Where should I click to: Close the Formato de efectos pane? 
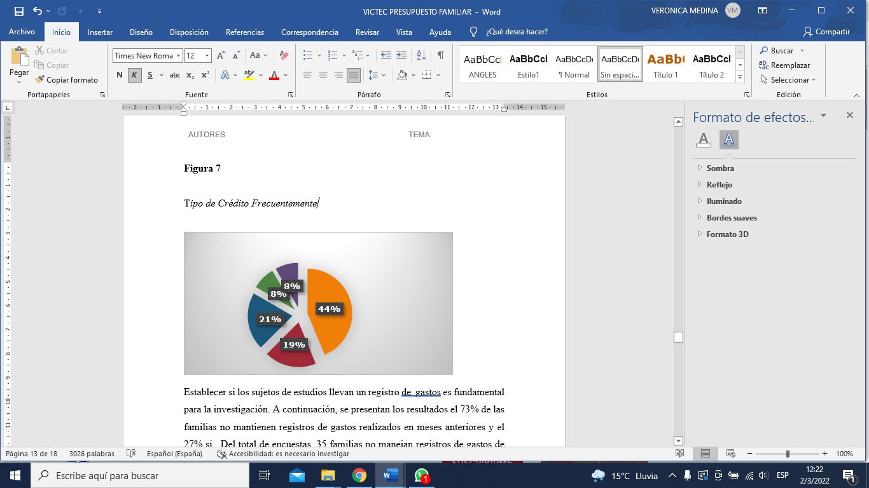tap(850, 115)
